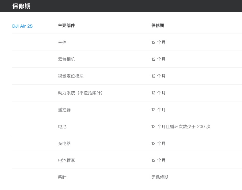Click the 12 个月 value for 电池管家

(158, 160)
